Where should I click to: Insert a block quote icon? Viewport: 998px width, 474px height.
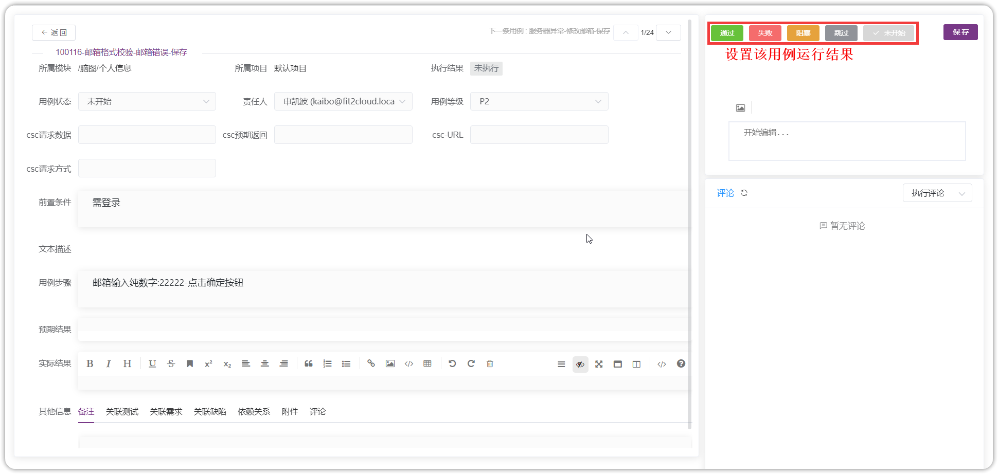coord(309,364)
